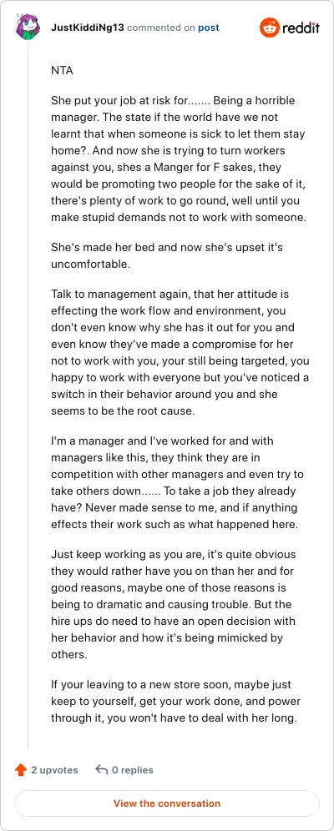Image resolution: width=334 pixels, height=831 pixels.
Task: Open View the conversation button
Action: pos(167,803)
